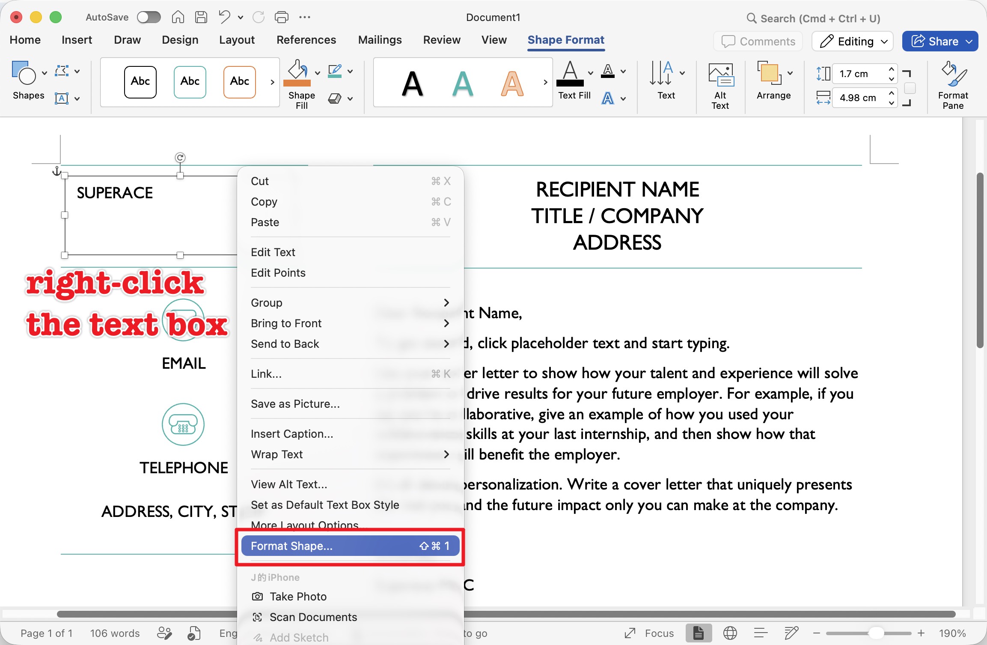Viewport: 987px width, 645px height.
Task: Increase shape height with up stepper
Action: [891, 69]
